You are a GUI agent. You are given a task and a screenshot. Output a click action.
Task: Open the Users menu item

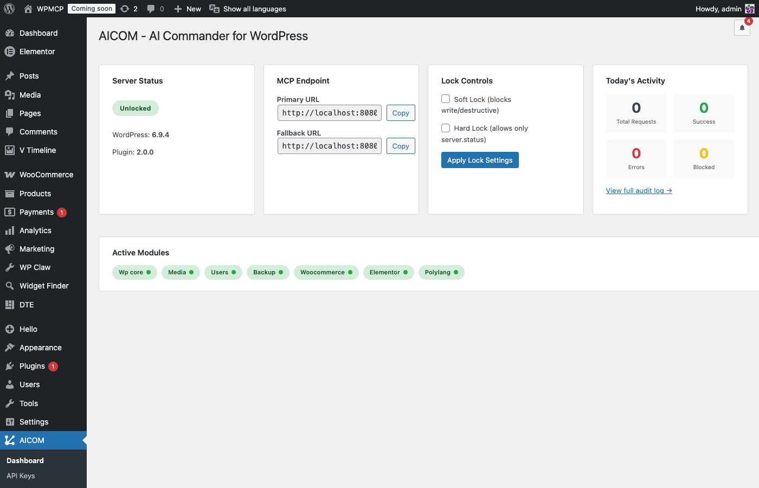pos(43,384)
